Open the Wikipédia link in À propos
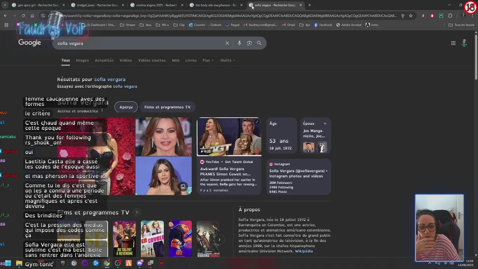 click(304, 251)
